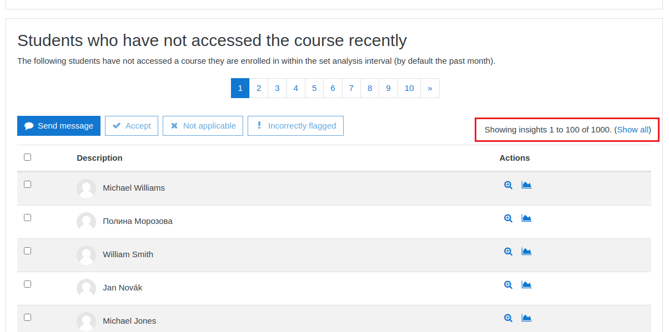The width and height of the screenshot is (669, 332).
Task: View prediction details for Полина Морозова
Action: [x=508, y=218]
